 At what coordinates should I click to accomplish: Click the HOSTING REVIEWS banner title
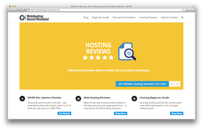point(98,48)
